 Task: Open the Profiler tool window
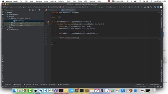tap(52, 85)
